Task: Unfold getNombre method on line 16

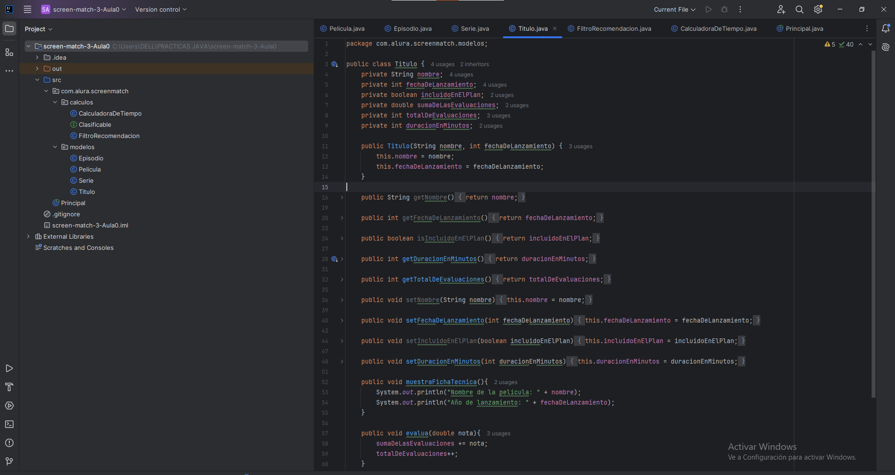Action: point(342,197)
